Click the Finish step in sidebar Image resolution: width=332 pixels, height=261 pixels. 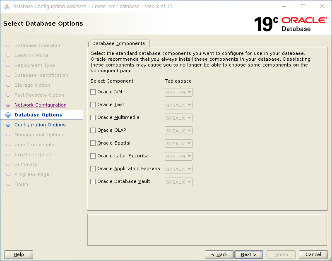tap(21, 184)
